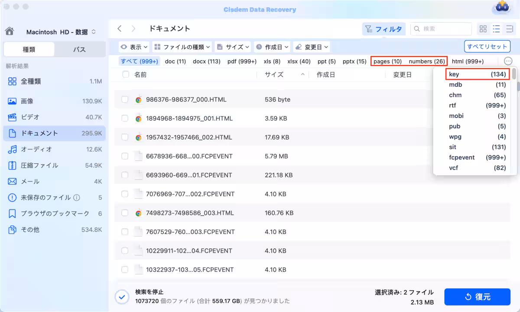The height and width of the screenshot is (312, 520).
Task: Expand the サイズ filter dropdown
Action: 233,47
